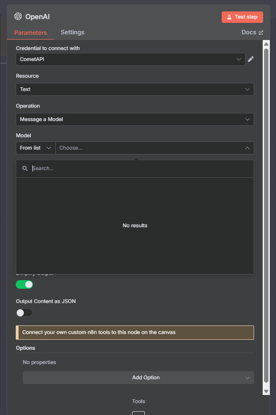Switch to the Parameters tab

[x=31, y=32]
